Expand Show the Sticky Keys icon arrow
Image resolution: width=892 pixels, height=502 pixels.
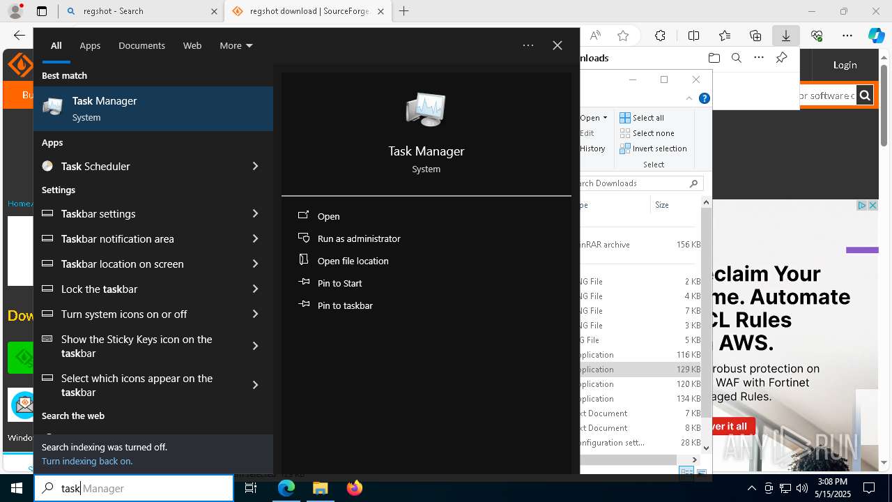pos(255,346)
